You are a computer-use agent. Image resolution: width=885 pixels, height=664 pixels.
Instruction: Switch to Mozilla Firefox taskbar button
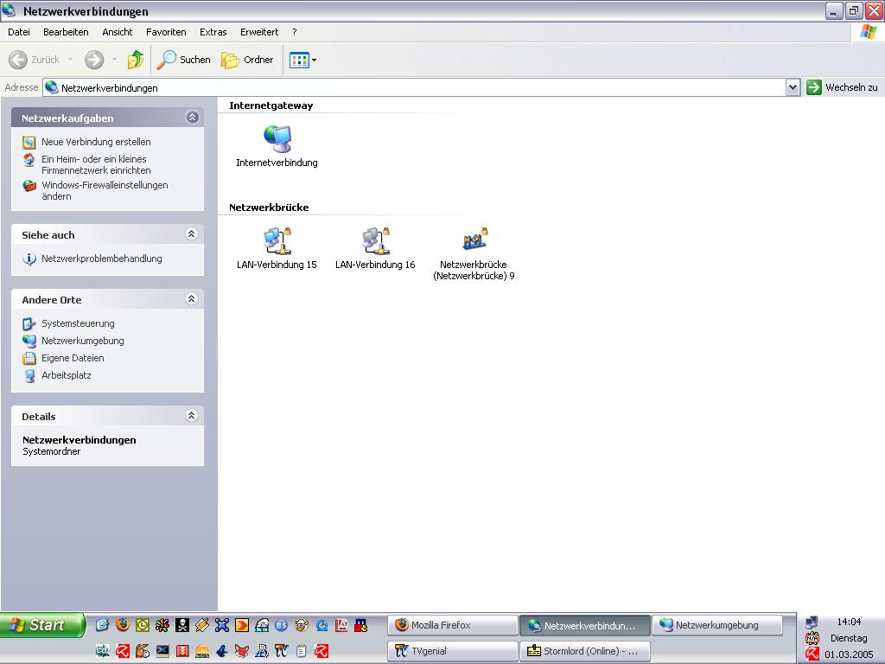(x=453, y=625)
